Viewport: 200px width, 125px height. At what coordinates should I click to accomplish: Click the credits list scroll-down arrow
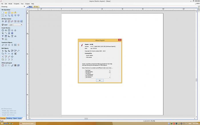(x=110, y=77)
